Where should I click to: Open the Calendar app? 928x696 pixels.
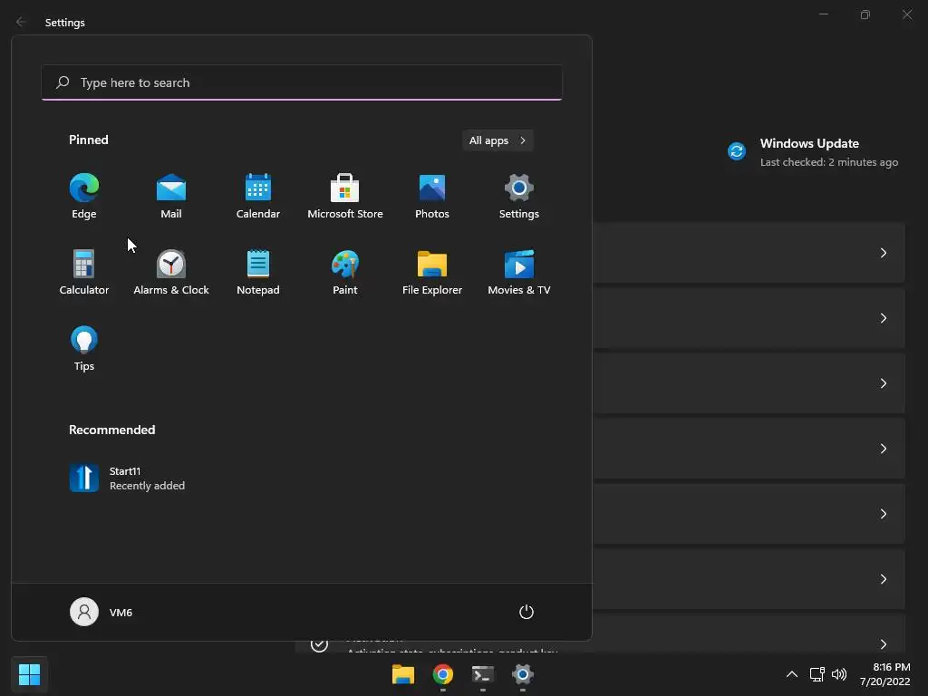258,197
